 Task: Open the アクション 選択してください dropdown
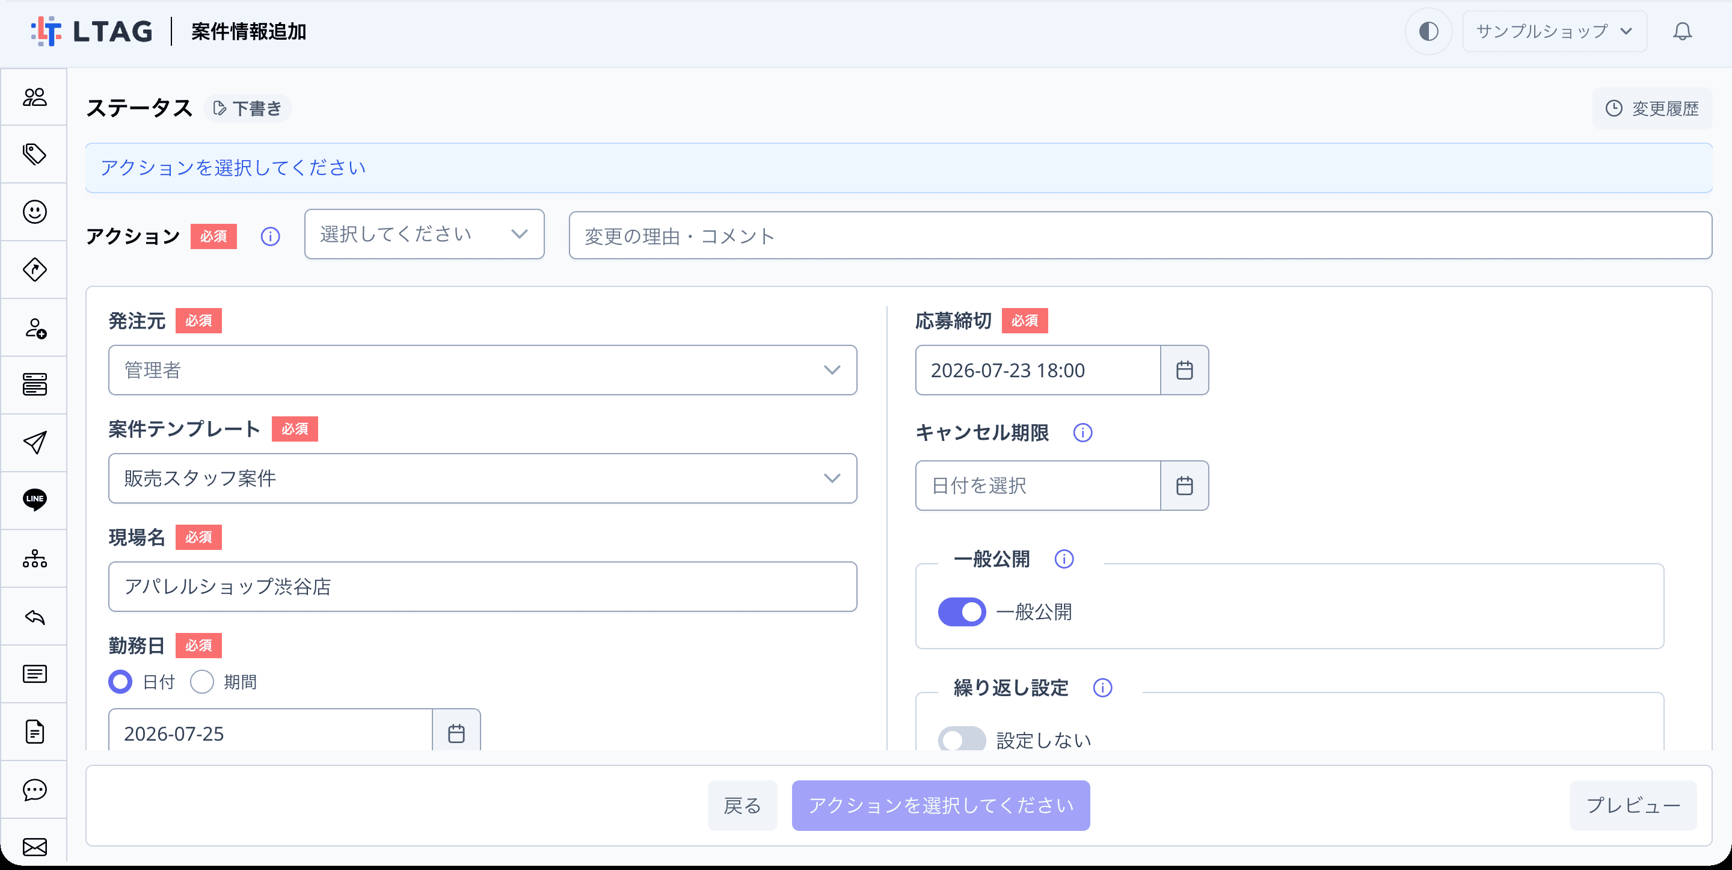[424, 234]
